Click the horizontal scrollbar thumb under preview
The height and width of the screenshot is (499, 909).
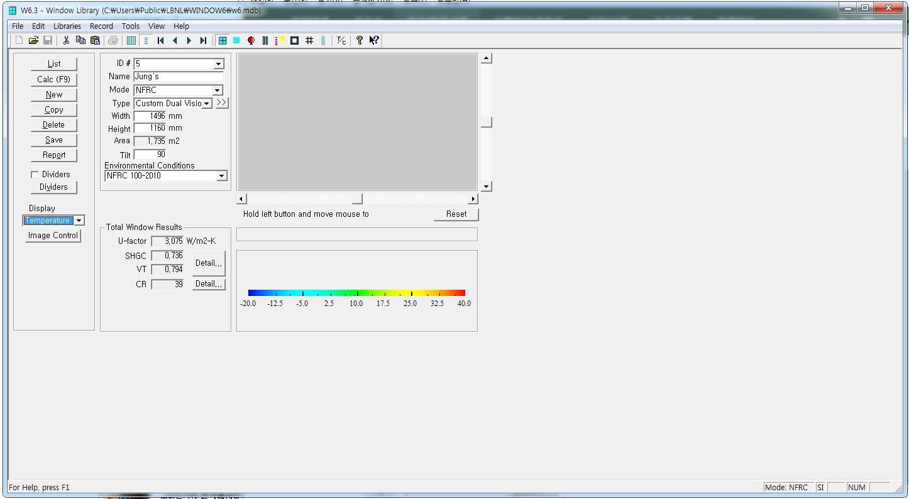(357, 199)
